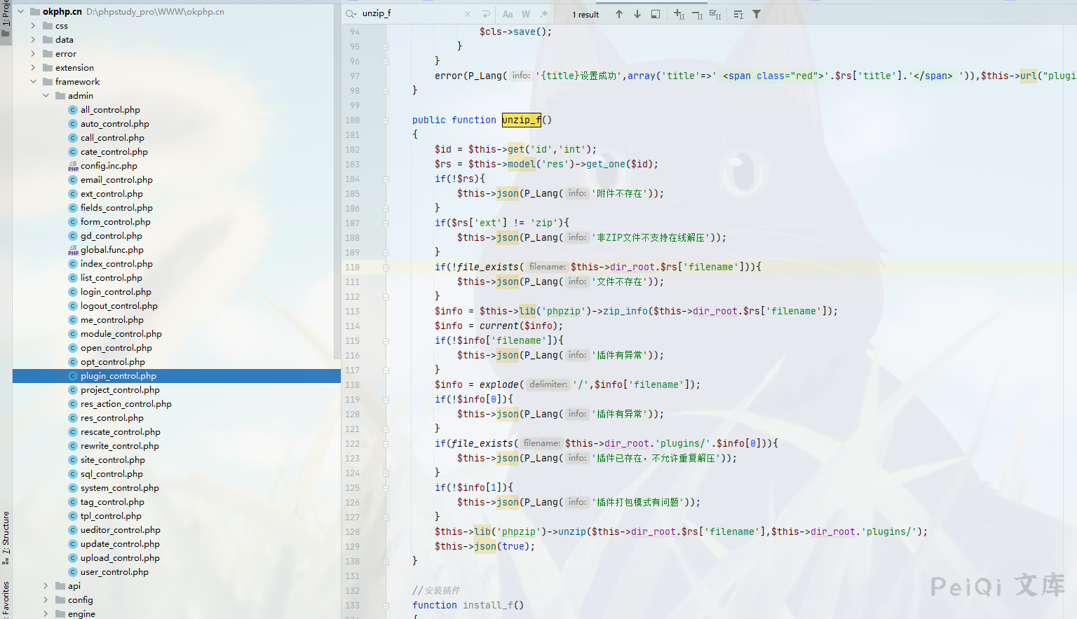The width and height of the screenshot is (1077, 619).
Task: Jump to next search occurrence arrow
Action: pos(637,14)
